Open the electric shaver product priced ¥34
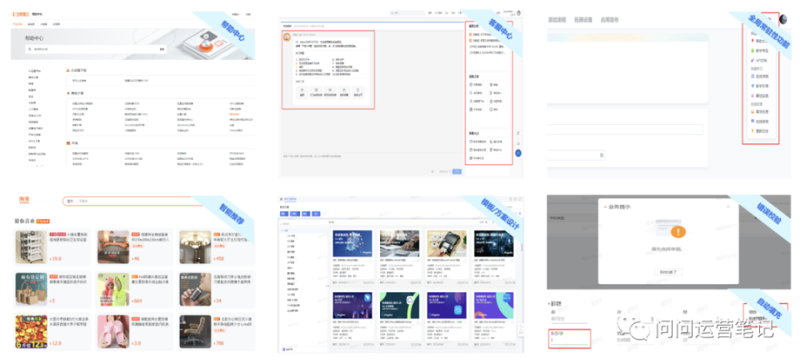Image resolution: width=800 pixels, height=364 pixels. coord(217,288)
